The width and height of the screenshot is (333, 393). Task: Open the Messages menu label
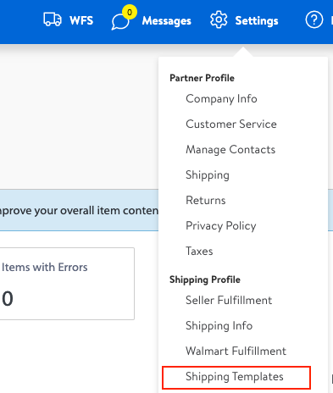point(167,20)
